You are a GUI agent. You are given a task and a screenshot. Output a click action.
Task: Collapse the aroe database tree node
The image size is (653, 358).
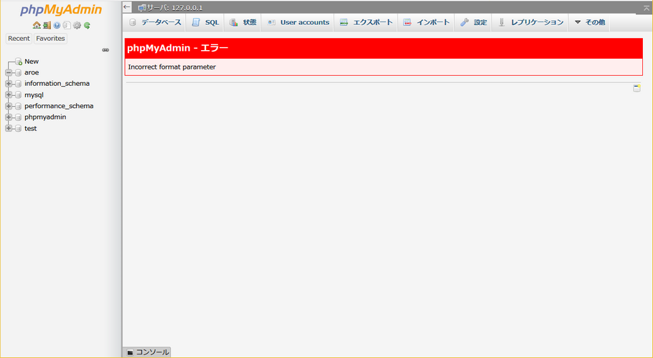pos(9,72)
